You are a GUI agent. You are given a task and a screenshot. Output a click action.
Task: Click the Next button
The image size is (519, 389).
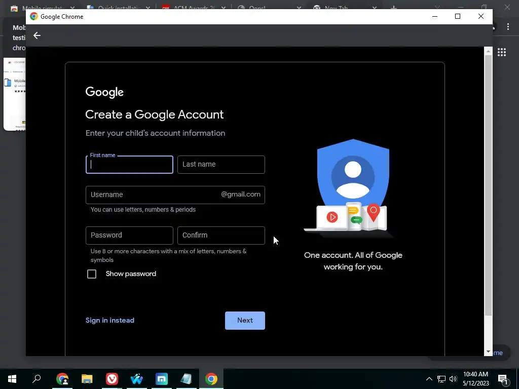click(245, 321)
